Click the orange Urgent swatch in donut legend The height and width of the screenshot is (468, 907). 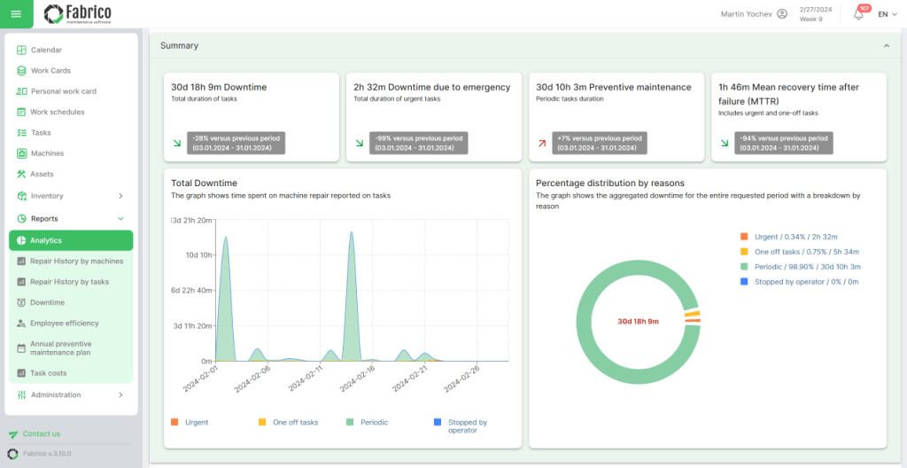tap(744, 237)
